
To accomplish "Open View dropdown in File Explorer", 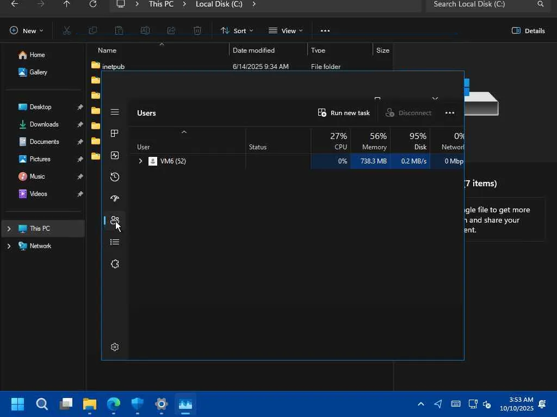I will 286,31.
